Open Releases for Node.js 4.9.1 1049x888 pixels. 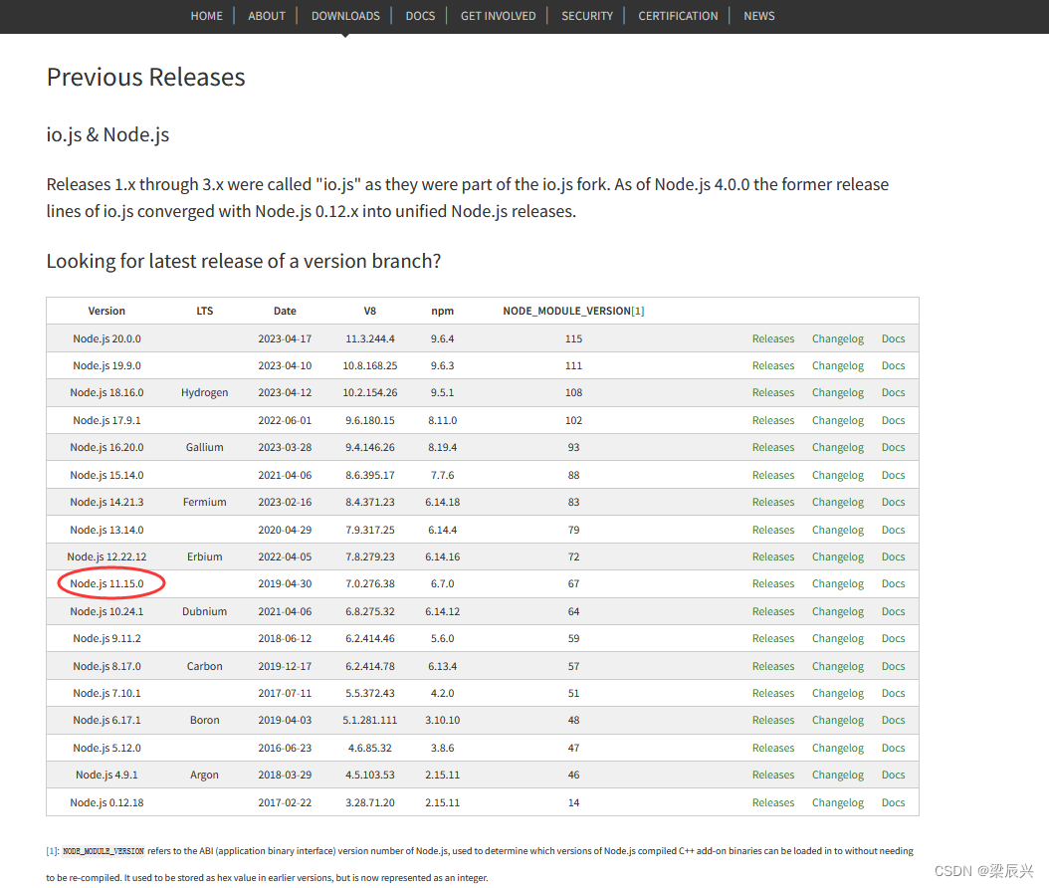pos(772,775)
